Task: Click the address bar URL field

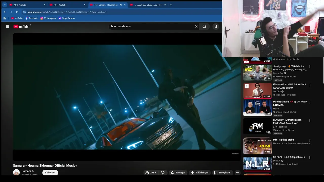Action: click(x=121, y=12)
